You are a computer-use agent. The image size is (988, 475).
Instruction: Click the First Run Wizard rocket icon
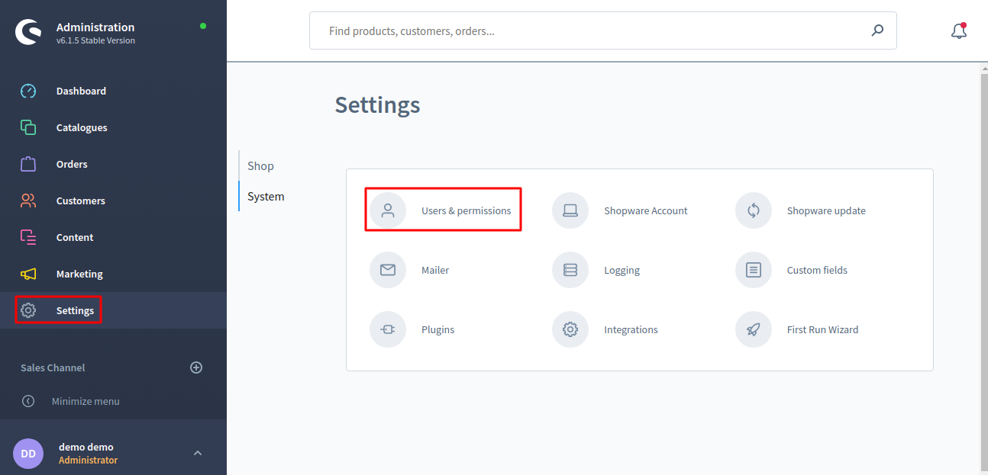click(754, 329)
